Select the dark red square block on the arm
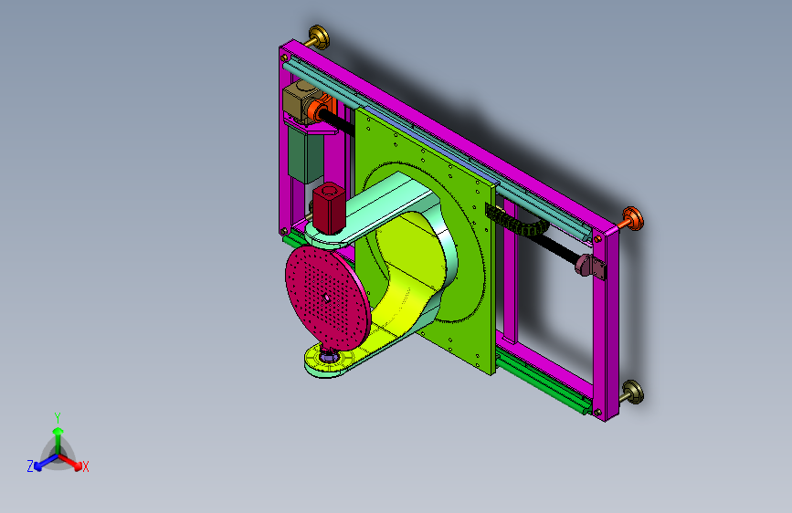The image size is (792, 513). (x=329, y=208)
